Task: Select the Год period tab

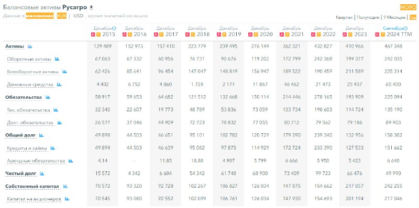Action: (413, 17)
